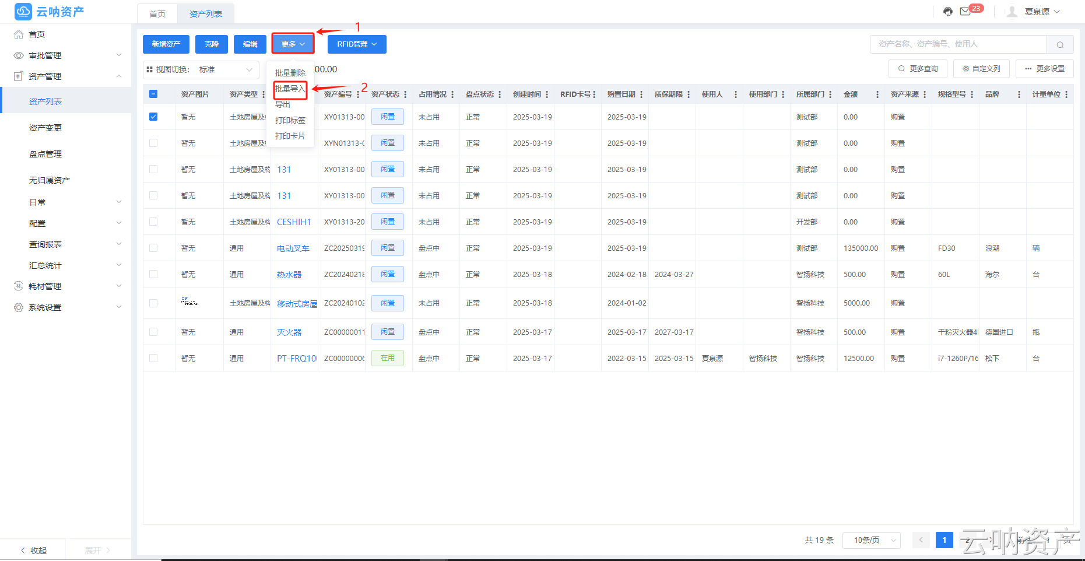This screenshot has height=561, width=1085.
Task: Click the 云呐资产 cloud logo icon
Action: tap(23, 11)
